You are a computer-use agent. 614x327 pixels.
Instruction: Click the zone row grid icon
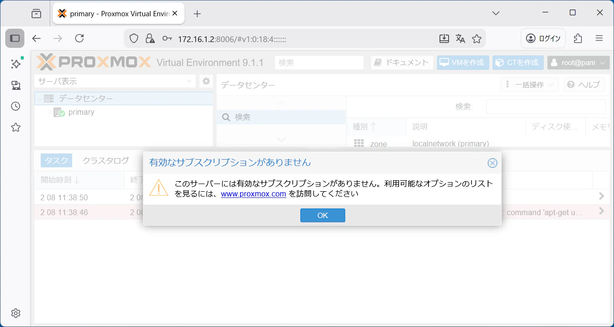[359, 143]
